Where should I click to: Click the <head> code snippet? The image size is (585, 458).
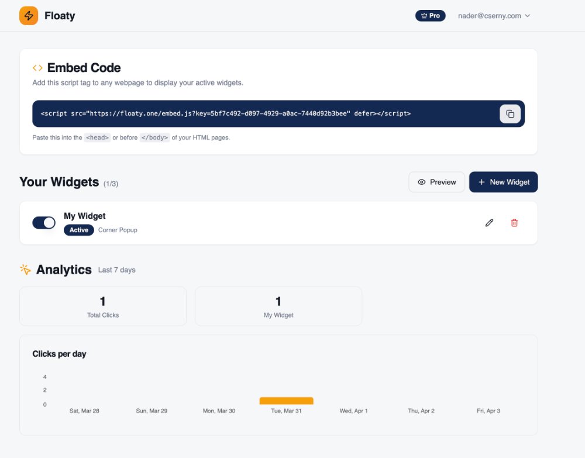(97, 137)
